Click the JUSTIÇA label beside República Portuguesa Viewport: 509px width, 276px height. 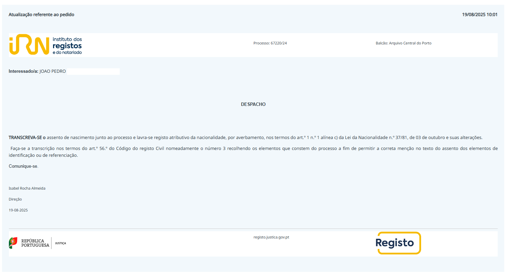[61, 243]
